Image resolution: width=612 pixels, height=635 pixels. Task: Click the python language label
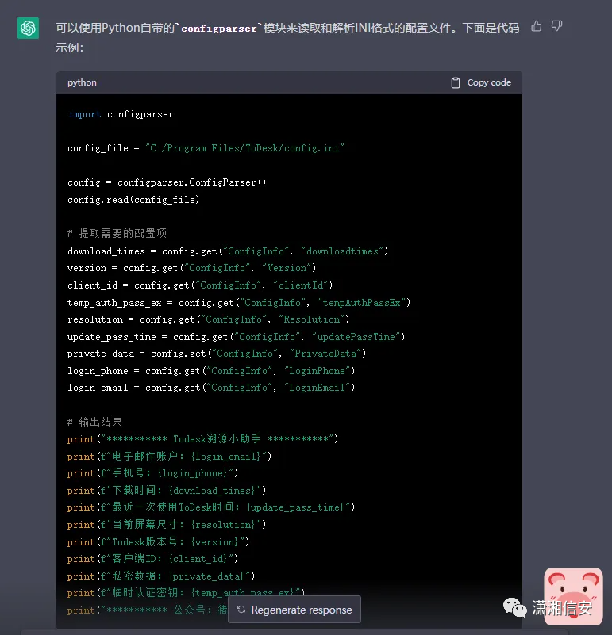tap(82, 82)
